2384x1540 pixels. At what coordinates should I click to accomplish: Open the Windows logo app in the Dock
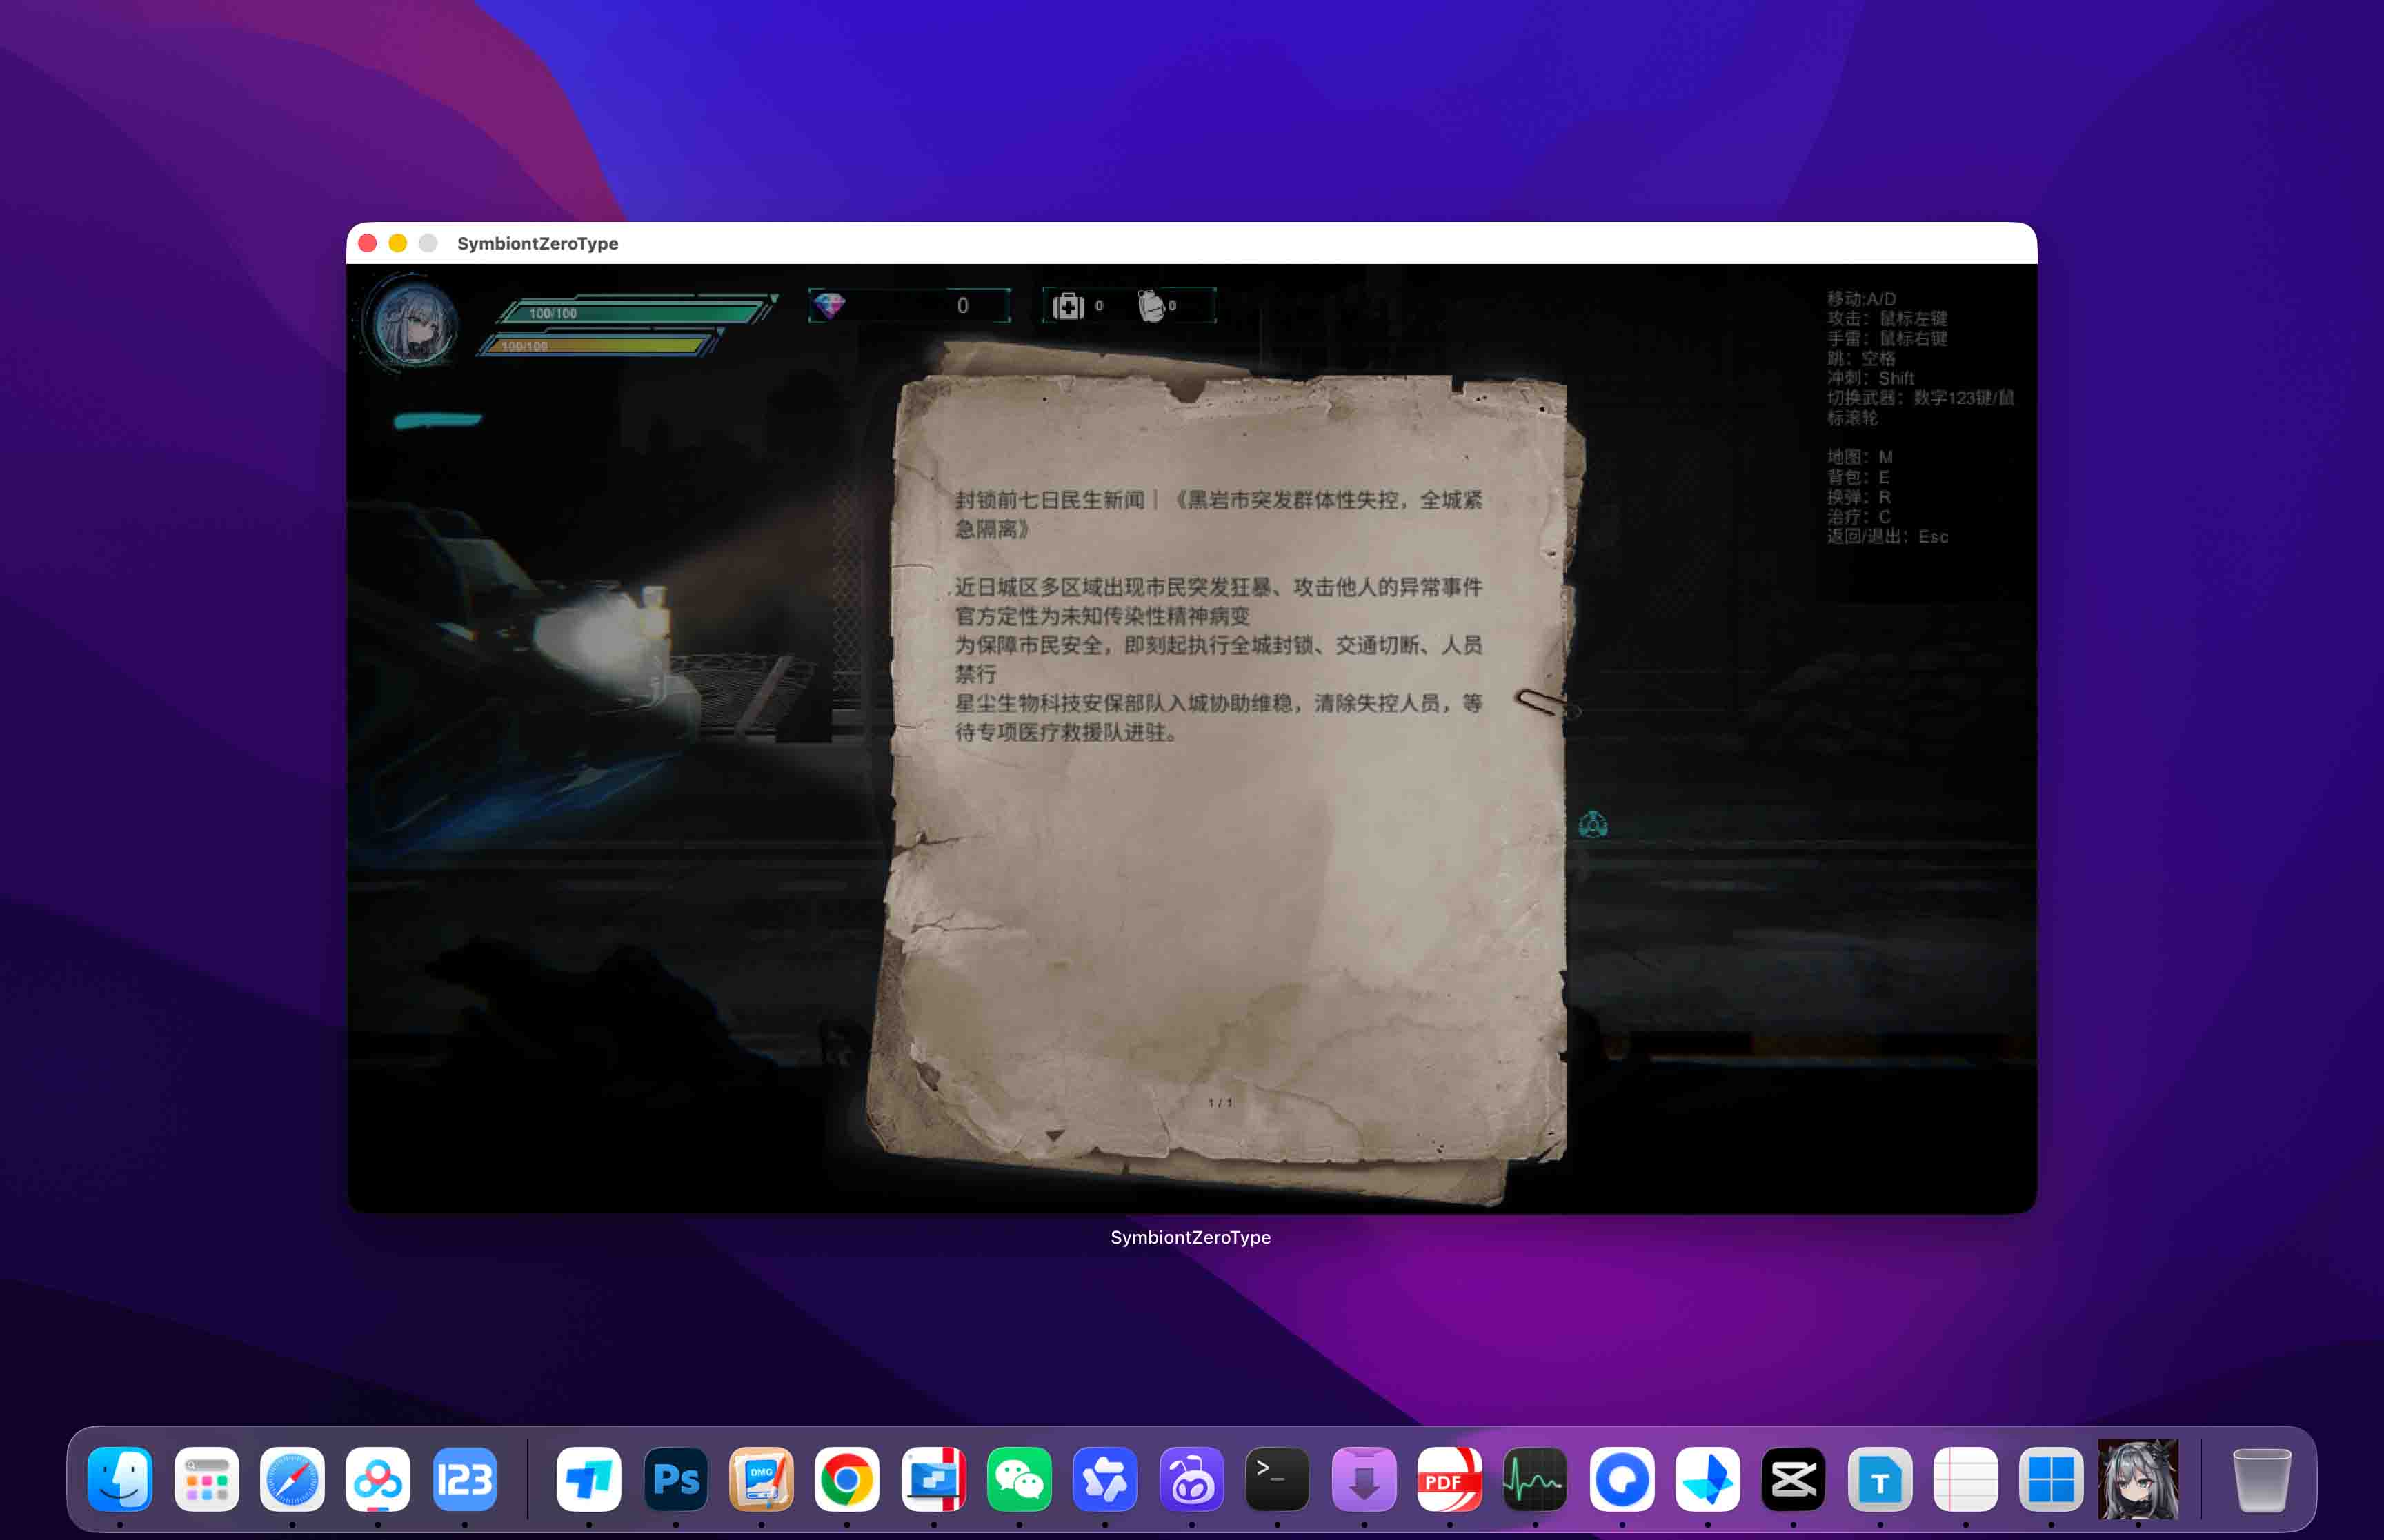(x=2051, y=1479)
